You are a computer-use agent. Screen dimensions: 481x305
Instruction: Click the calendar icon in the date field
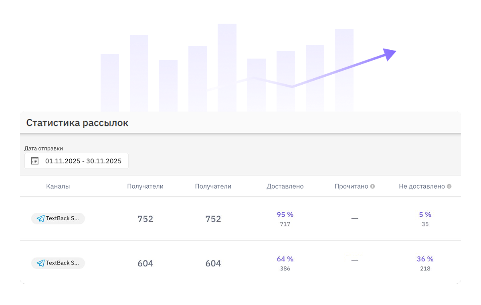(35, 161)
